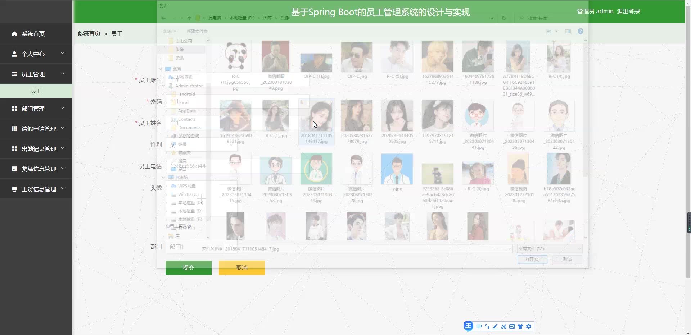The height and width of the screenshot is (335, 691).
Task: Expand the 个人中心 menu chevron
Action: click(63, 53)
